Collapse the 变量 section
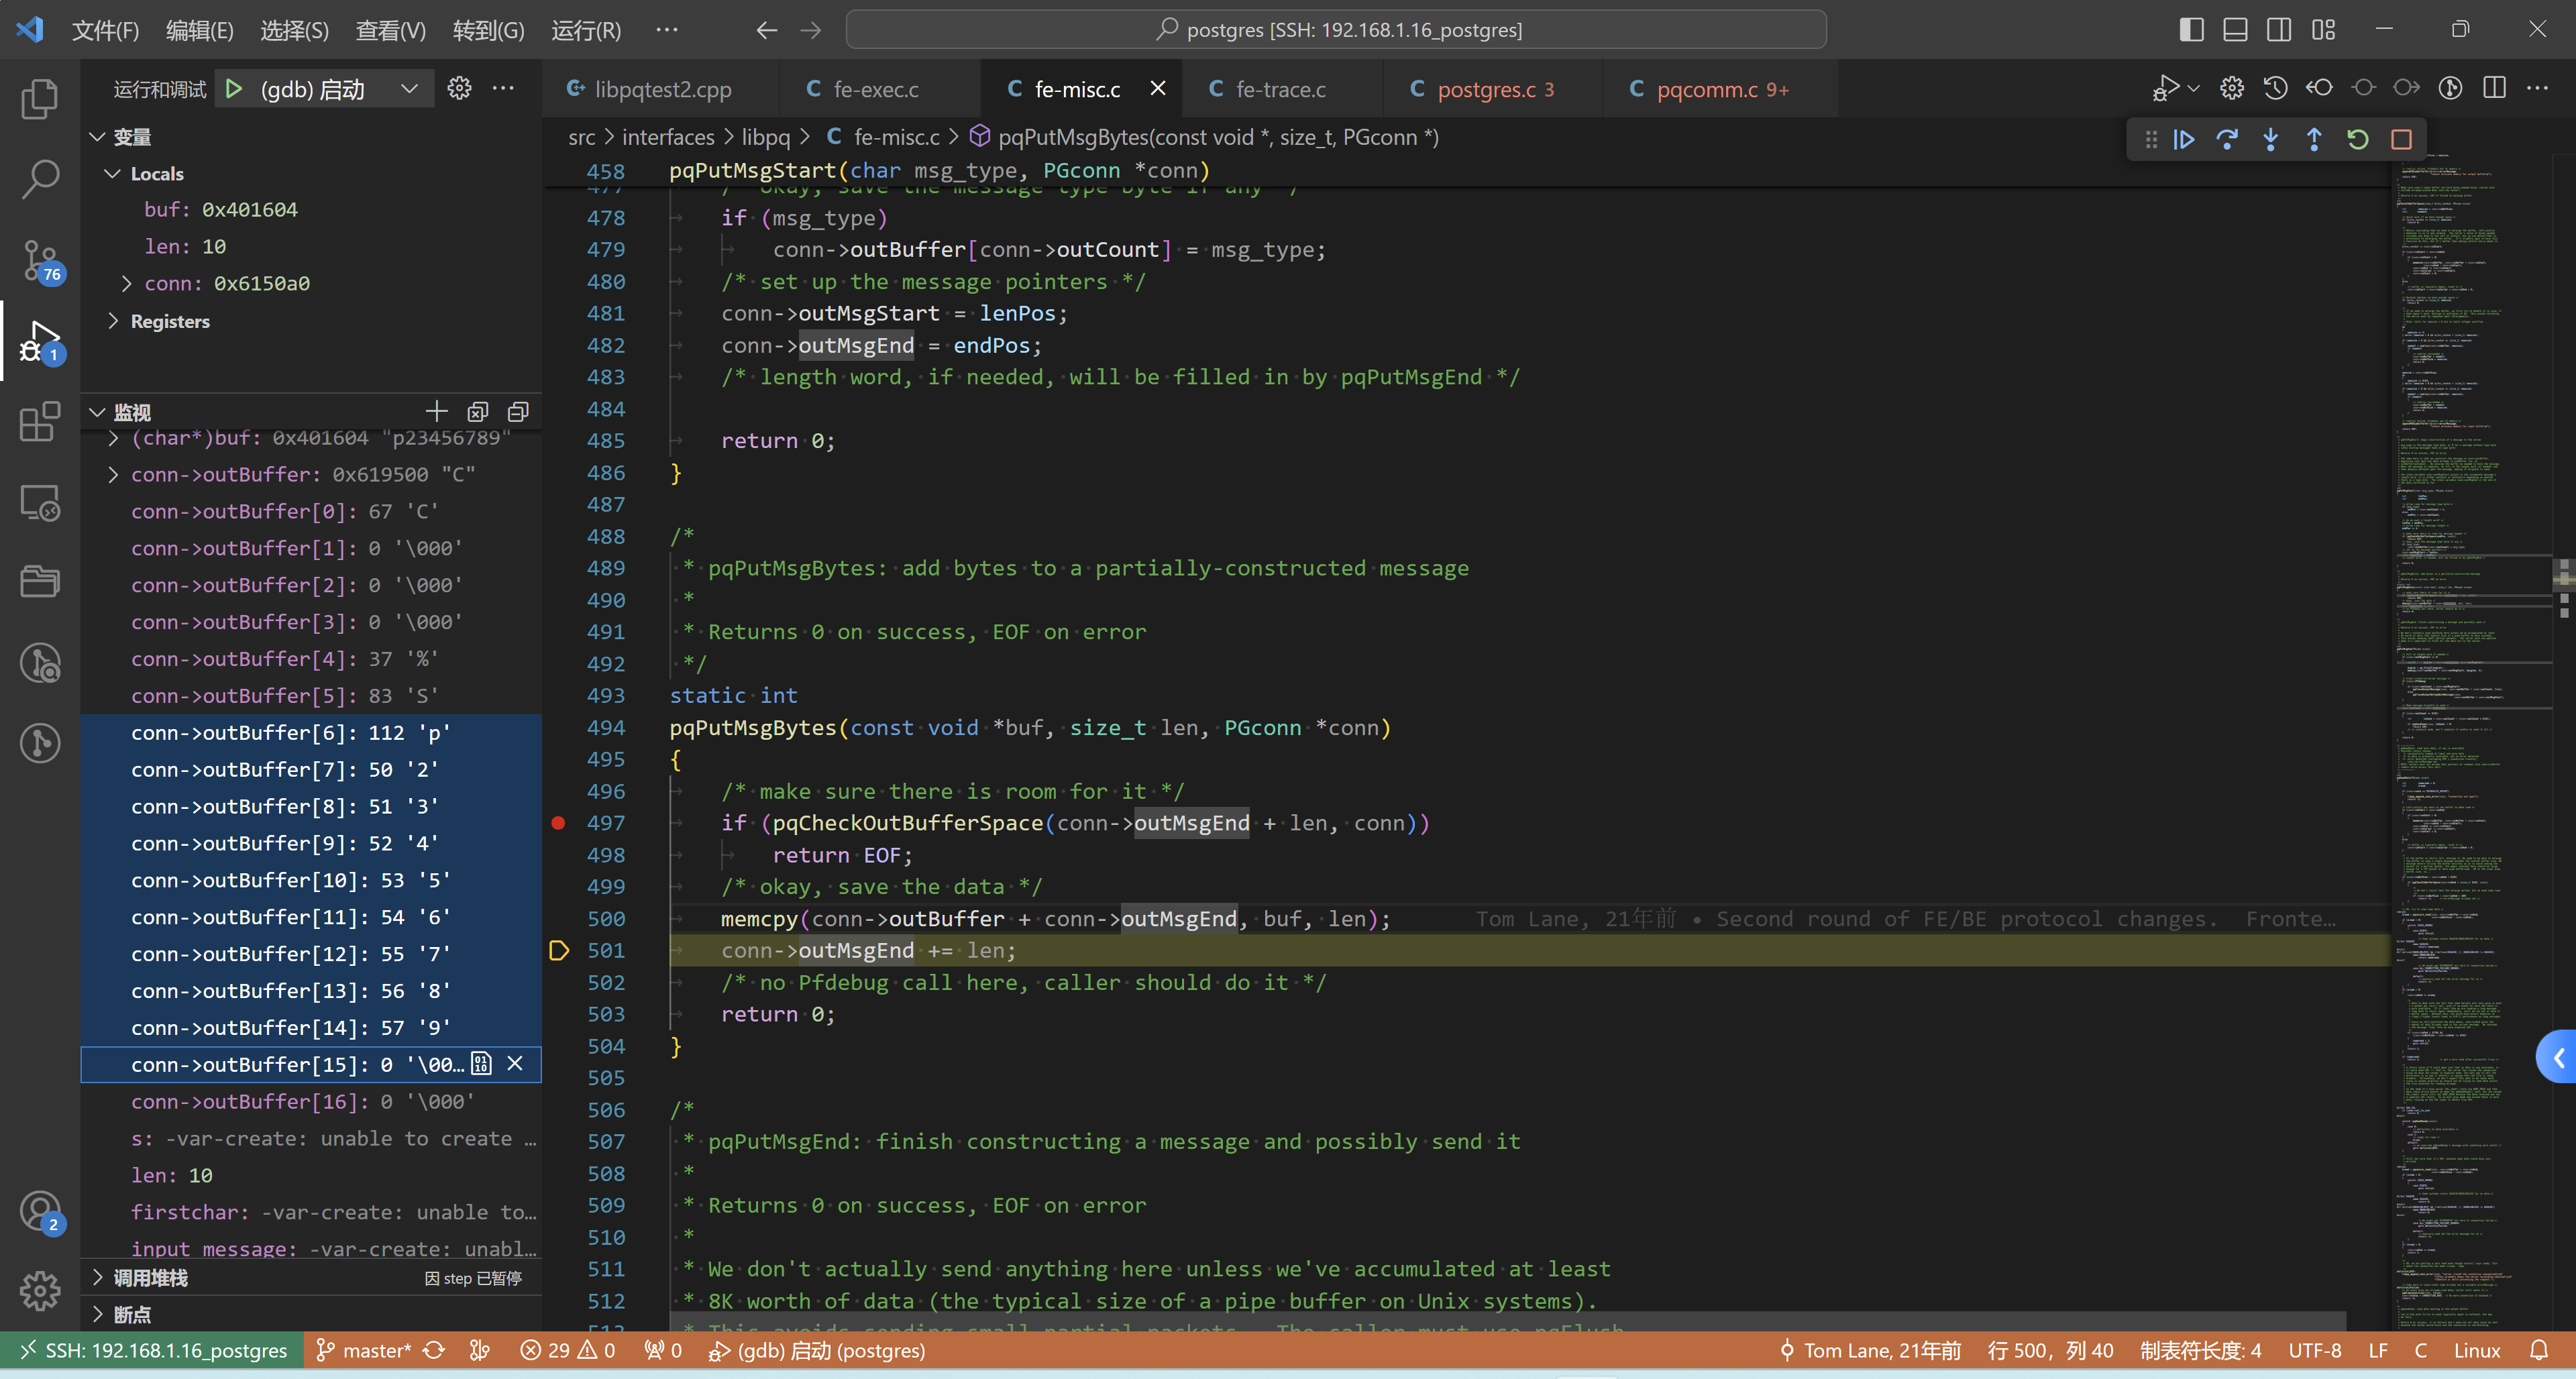The image size is (2576, 1379). tap(97, 137)
